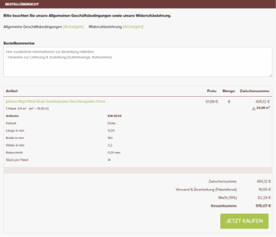The width and height of the screenshot is (276, 237).
Task: Select the Gesamtsumme amount 515,07 €
Action: 264,206
